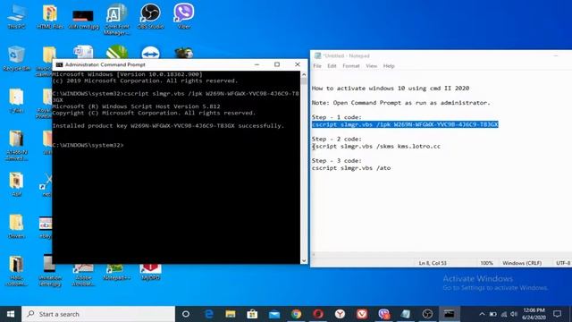Launch Yandex browser from taskbar
572x322 pixels.
(x=340, y=314)
